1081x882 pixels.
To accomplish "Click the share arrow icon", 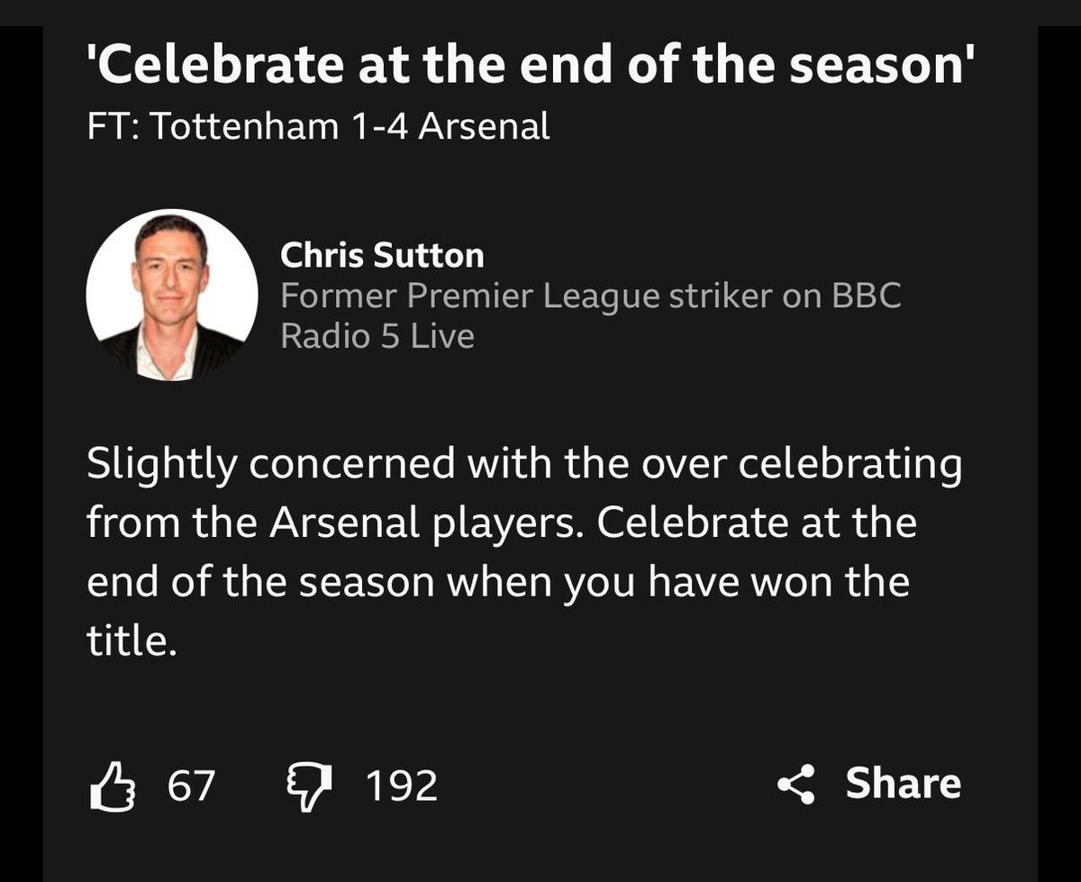I will [x=795, y=785].
